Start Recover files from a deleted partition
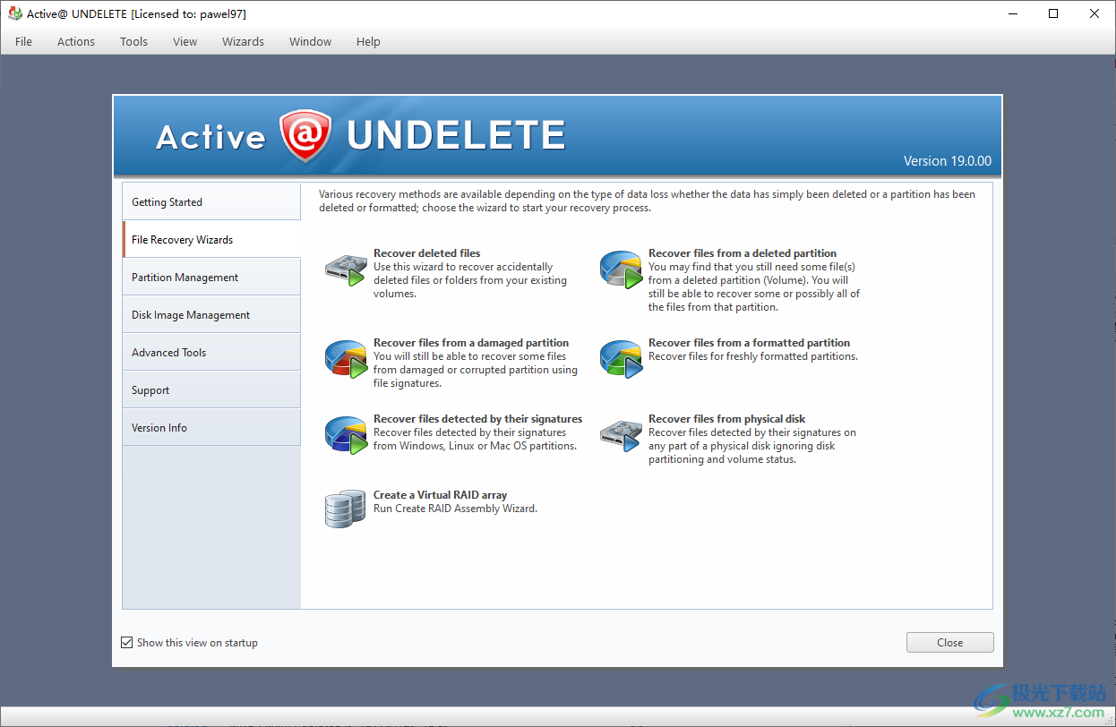The width and height of the screenshot is (1116, 727). pyautogui.click(x=743, y=253)
